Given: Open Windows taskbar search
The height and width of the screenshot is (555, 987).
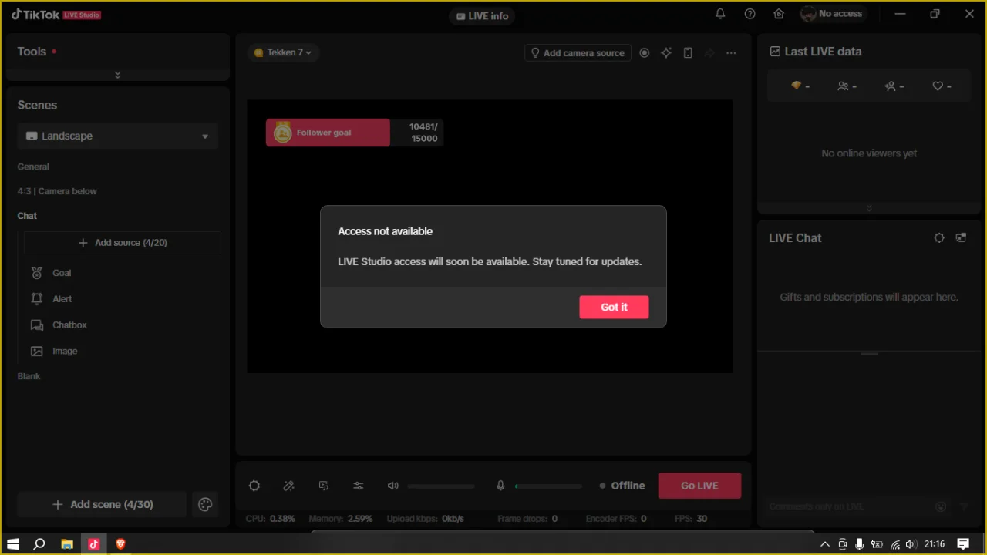Looking at the screenshot, I should point(39,544).
